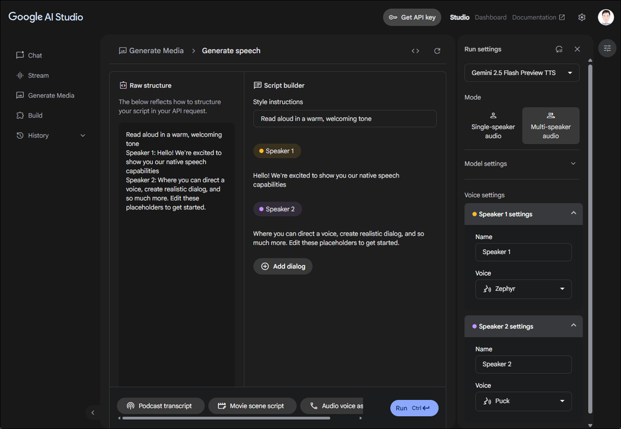The width and height of the screenshot is (621, 429).
Task: Edit the Style instructions field
Action: tap(344, 119)
